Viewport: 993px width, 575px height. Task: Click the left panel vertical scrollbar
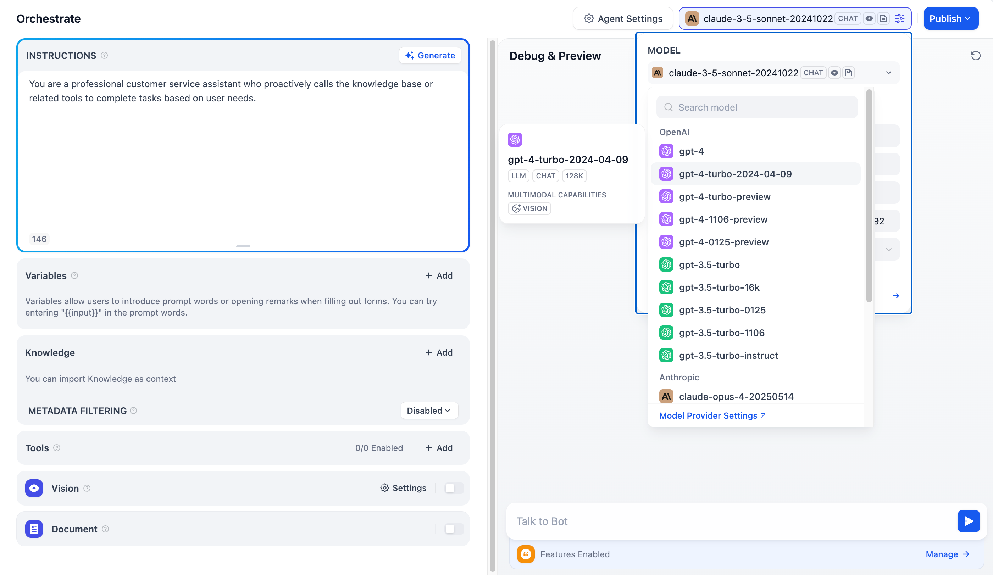click(x=492, y=306)
